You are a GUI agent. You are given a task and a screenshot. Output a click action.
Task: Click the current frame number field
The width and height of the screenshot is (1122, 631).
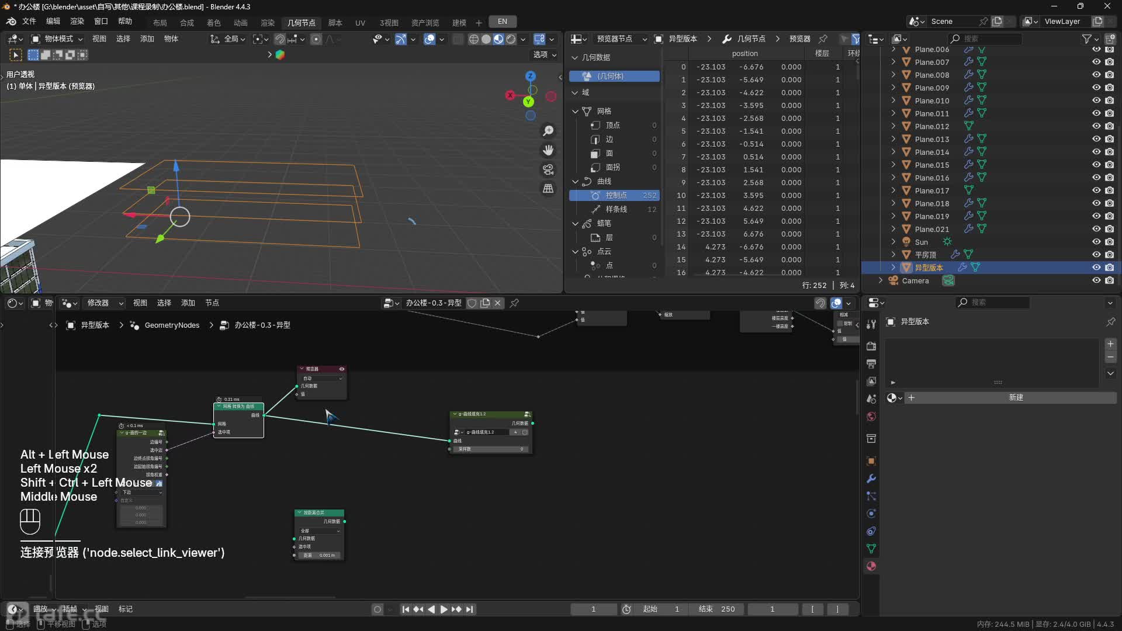[594, 609]
